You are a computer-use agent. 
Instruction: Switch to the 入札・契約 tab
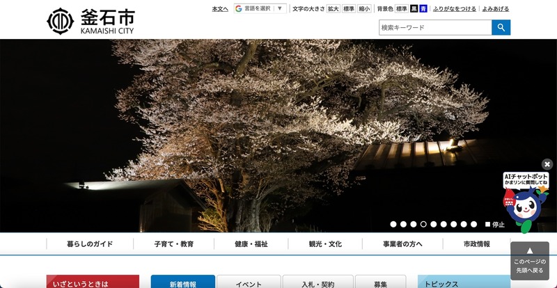pyautogui.click(x=317, y=284)
